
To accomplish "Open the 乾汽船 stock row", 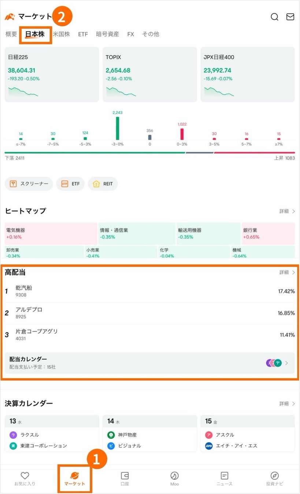I will [x=150, y=291].
